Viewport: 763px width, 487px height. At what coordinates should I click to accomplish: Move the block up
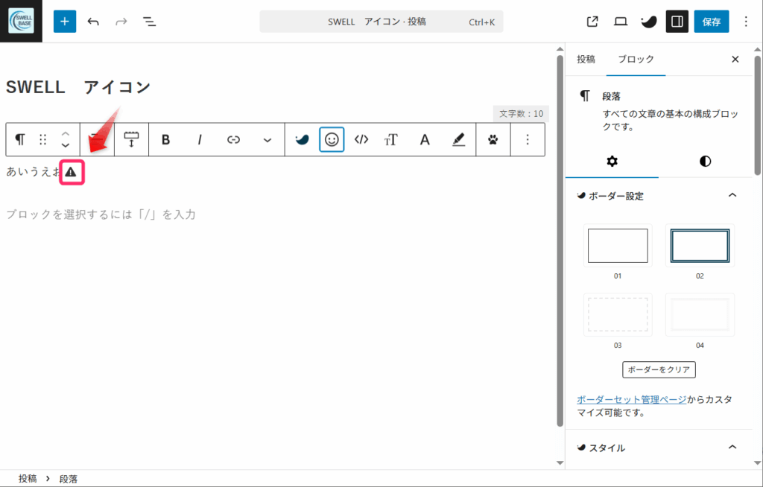tap(66, 134)
